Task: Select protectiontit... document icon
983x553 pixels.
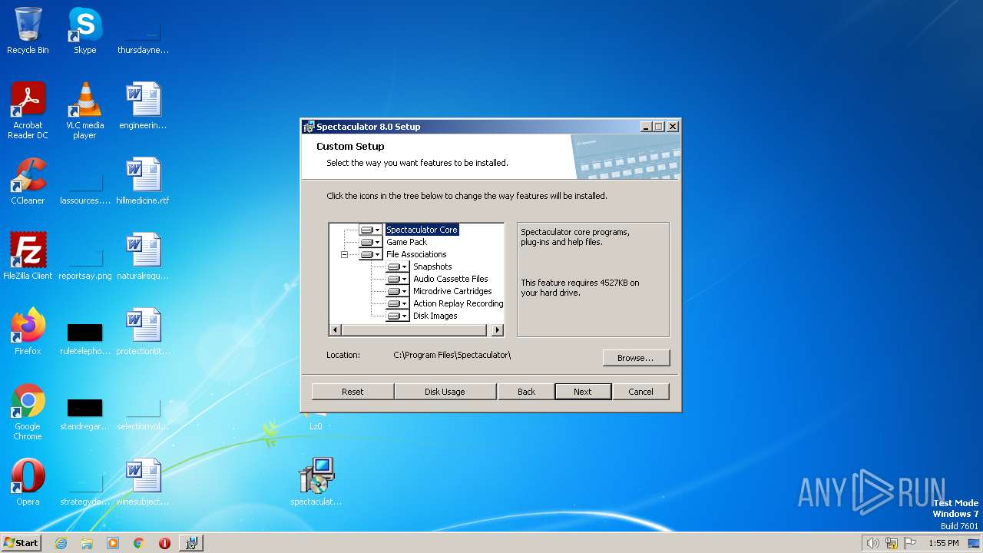Action: click(143, 333)
